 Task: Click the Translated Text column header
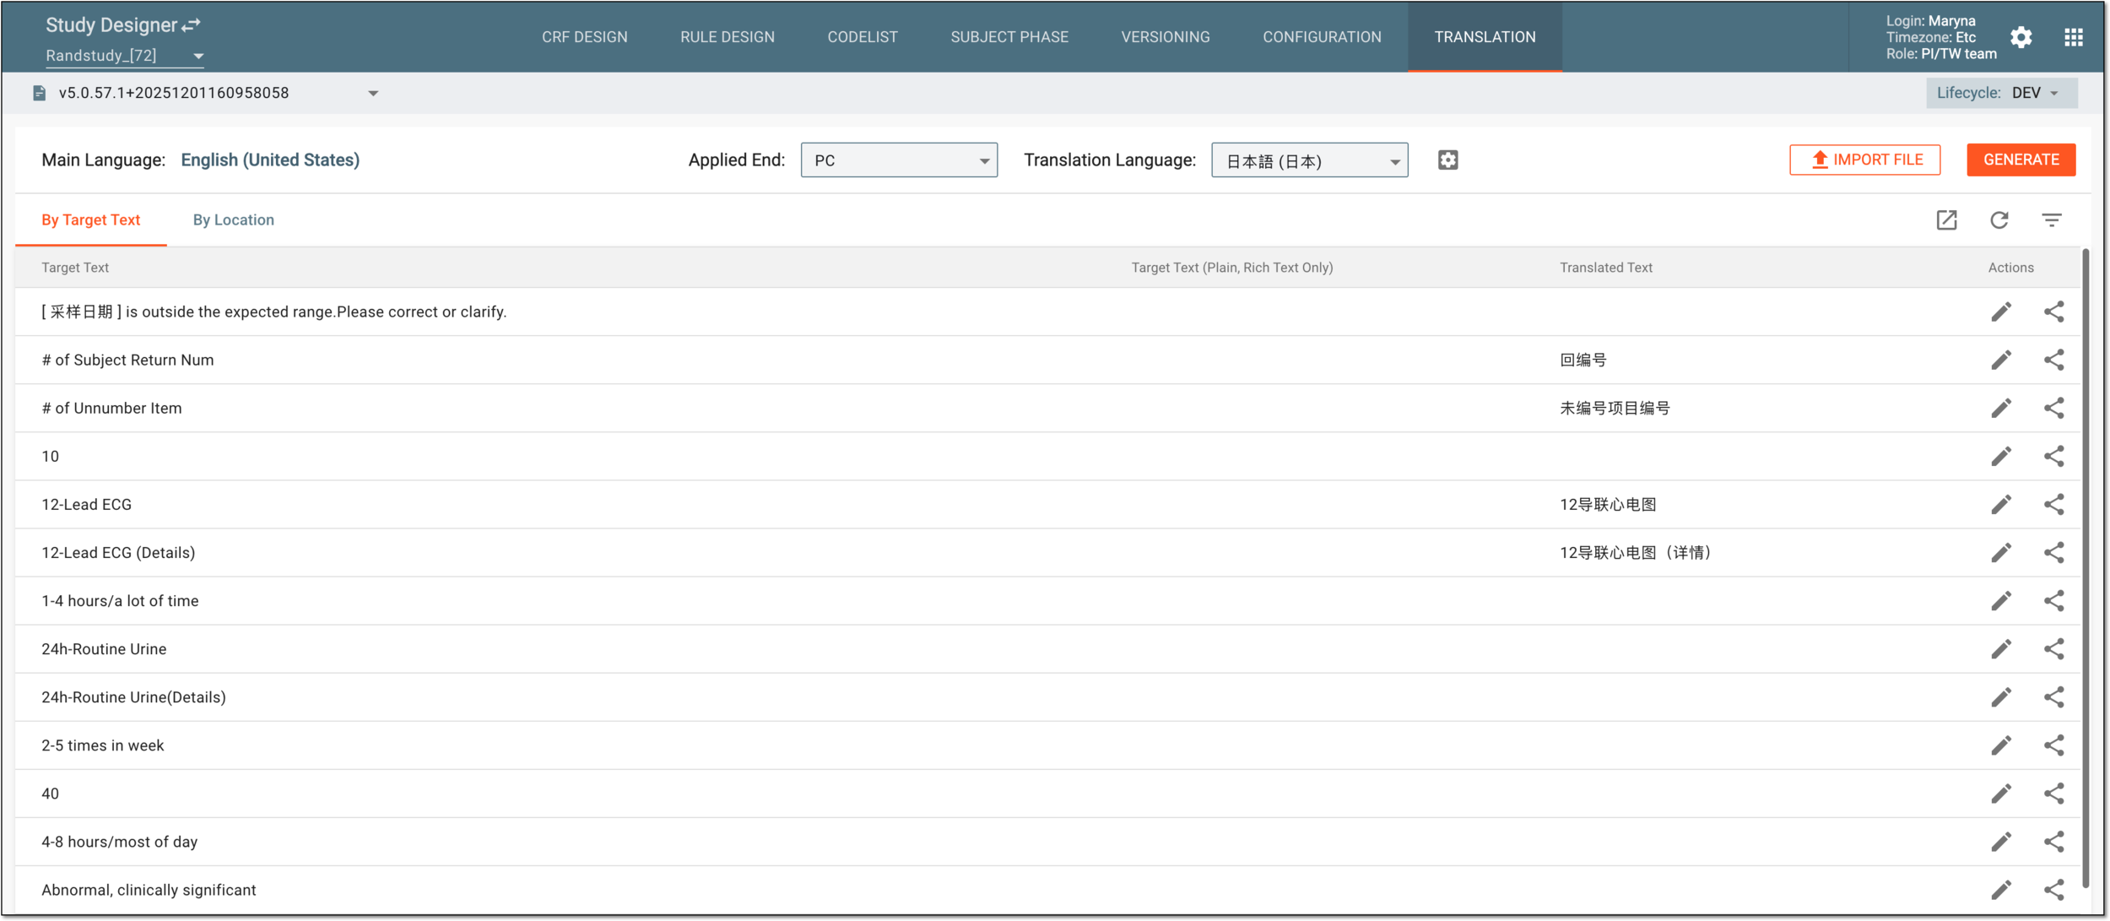[x=1605, y=268]
